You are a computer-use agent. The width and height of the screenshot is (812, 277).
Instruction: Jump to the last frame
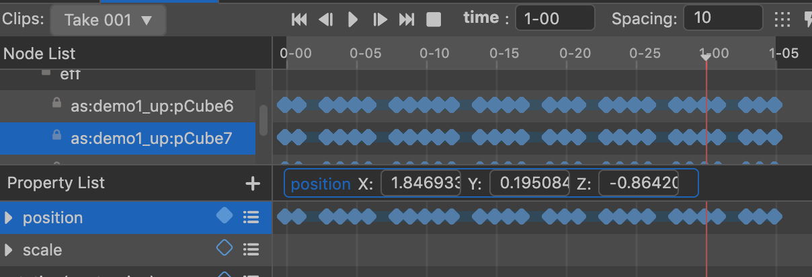pyautogui.click(x=407, y=19)
